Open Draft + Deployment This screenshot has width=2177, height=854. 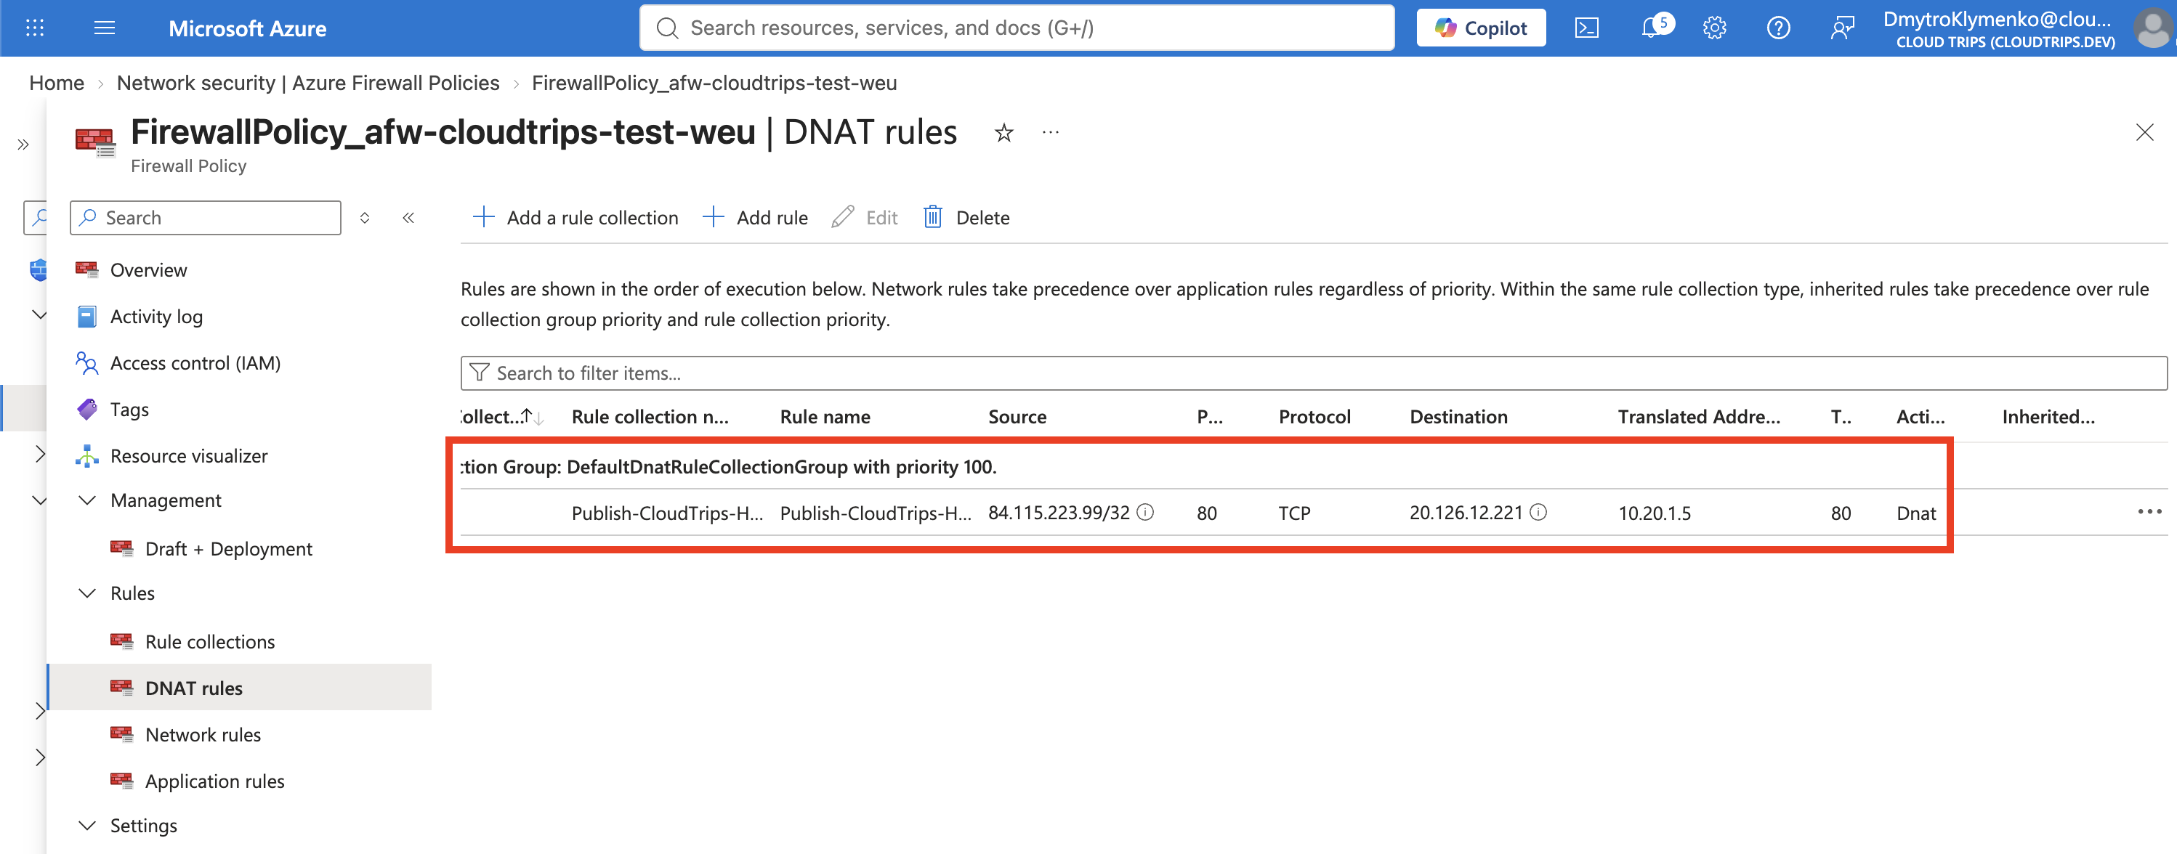228,549
